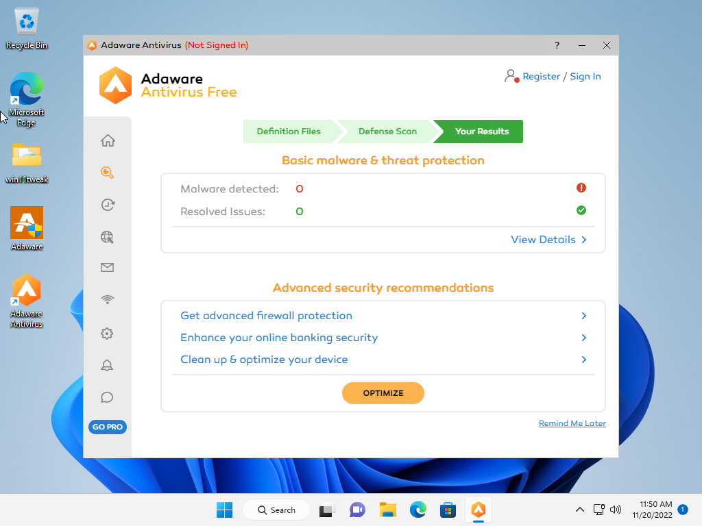Select Microsoft Edge desktop shortcut
702x526 pixels.
pos(27,99)
